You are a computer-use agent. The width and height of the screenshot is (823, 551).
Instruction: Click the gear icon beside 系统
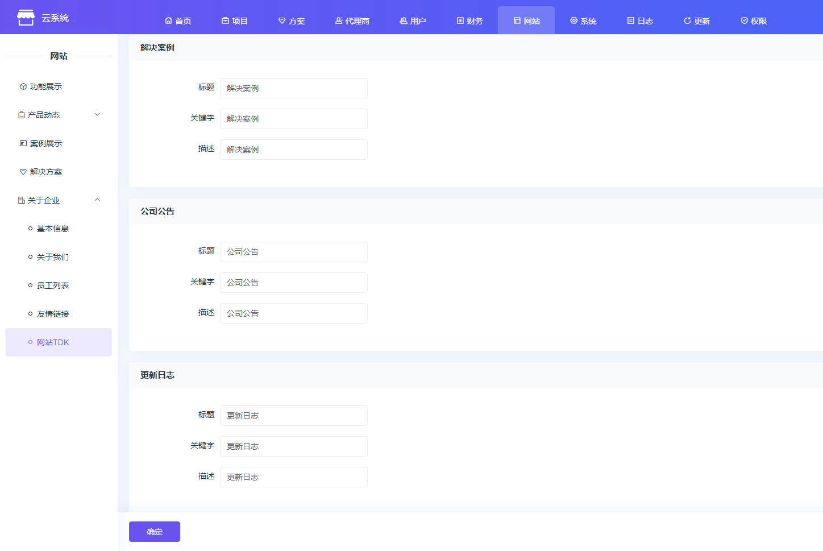point(574,20)
